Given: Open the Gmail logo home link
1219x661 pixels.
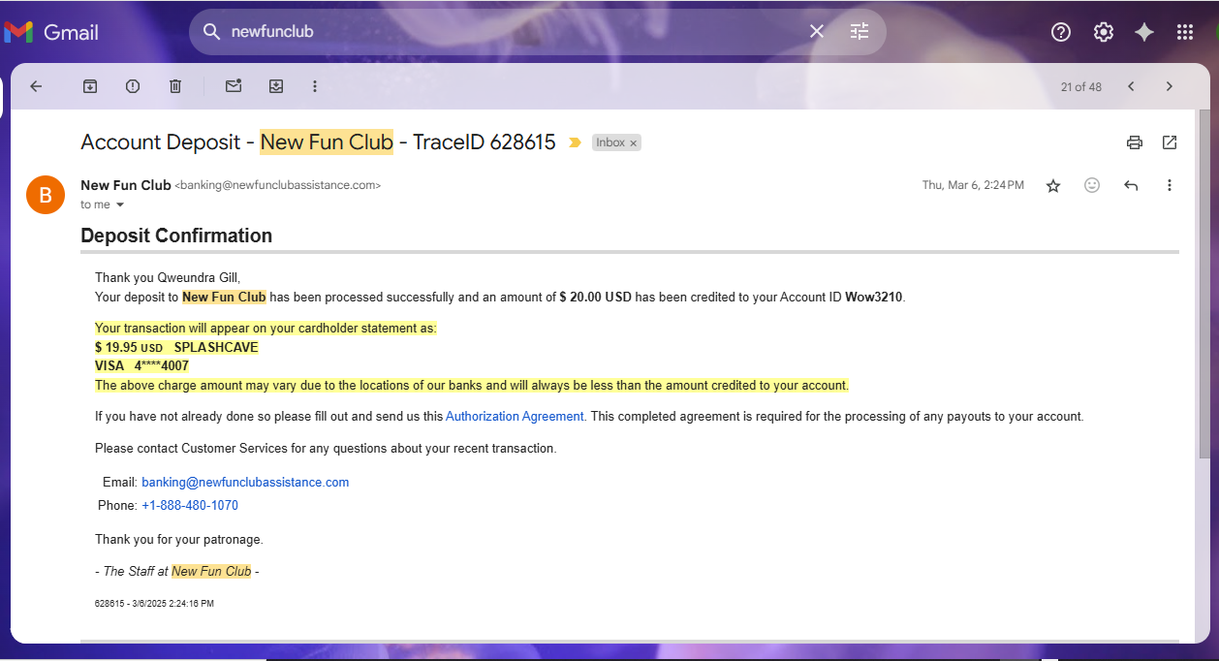Looking at the screenshot, I should click(x=51, y=32).
